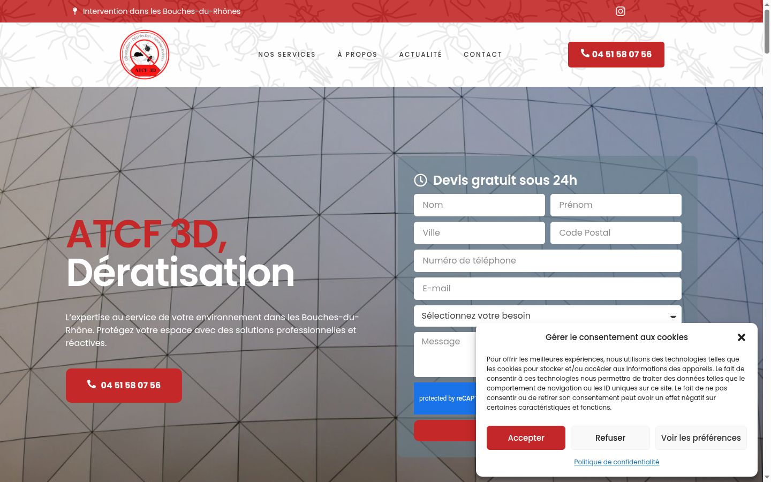Screen dimensions: 771x482
Task: Select the Ville input field
Action: point(479,233)
